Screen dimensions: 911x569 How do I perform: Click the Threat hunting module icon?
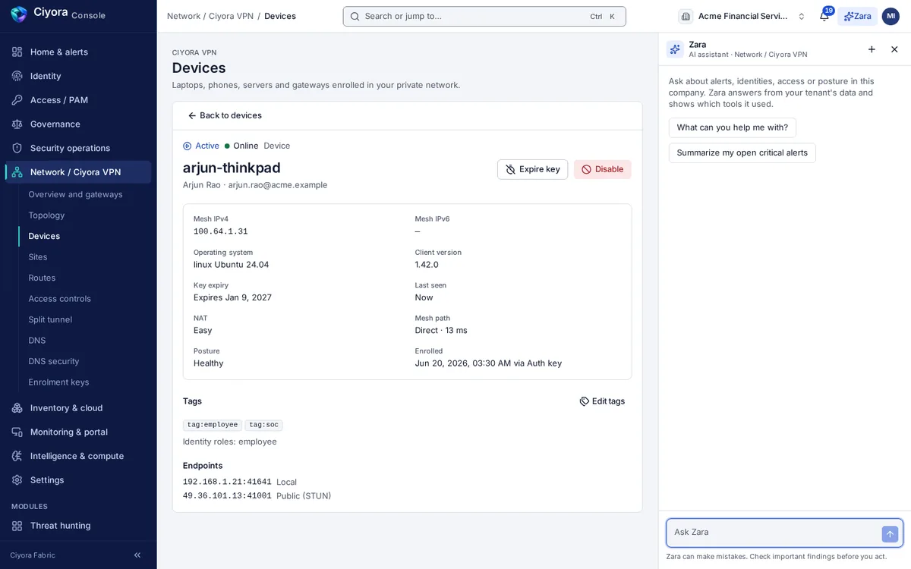click(x=17, y=526)
